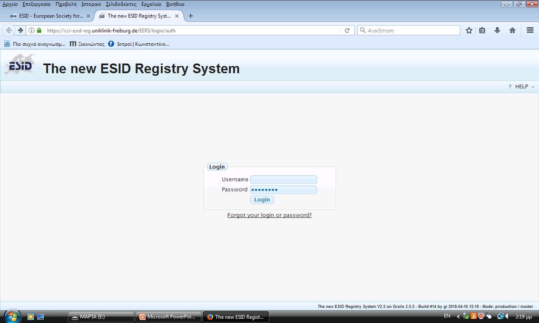Open the bookmarks list icon

point(482,30)
